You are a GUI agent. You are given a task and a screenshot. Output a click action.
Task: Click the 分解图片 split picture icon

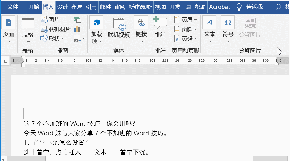point(250,23)
